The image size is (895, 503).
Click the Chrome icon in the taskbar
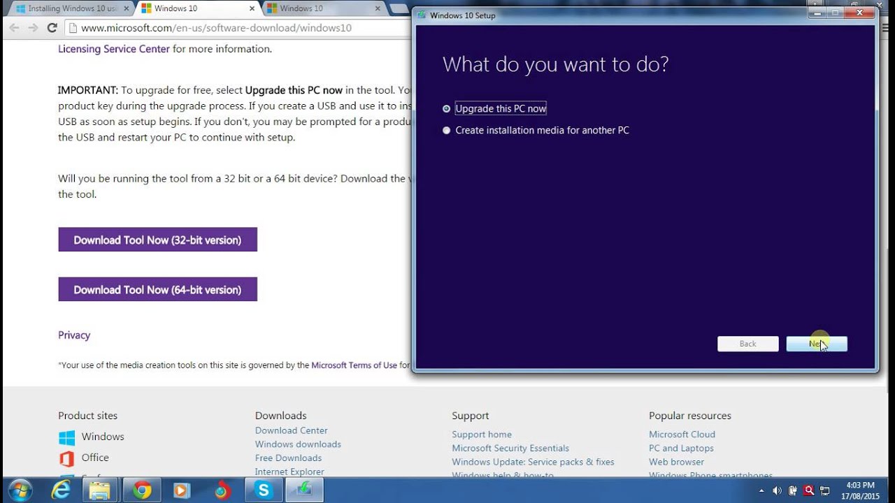coord(142,490)
